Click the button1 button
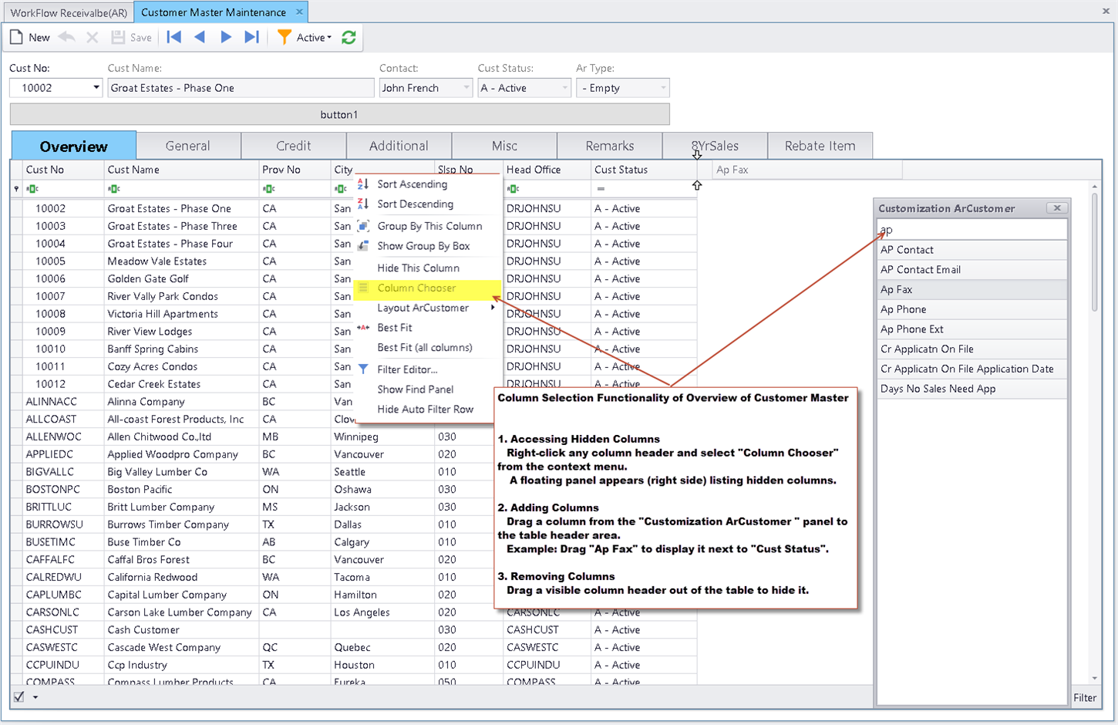 [x=339, y=114]
